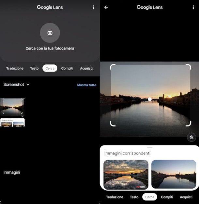Tap the Immagini corrispondenti heading
This screenshot has width=199, height=204.
pyautogui.click(x=127, y=153)
